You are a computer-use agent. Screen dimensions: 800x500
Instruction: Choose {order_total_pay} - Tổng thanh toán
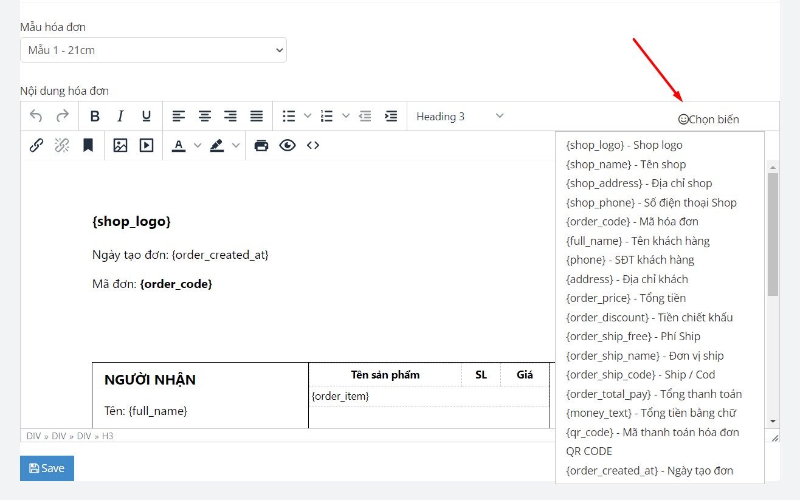pos(653,394)
